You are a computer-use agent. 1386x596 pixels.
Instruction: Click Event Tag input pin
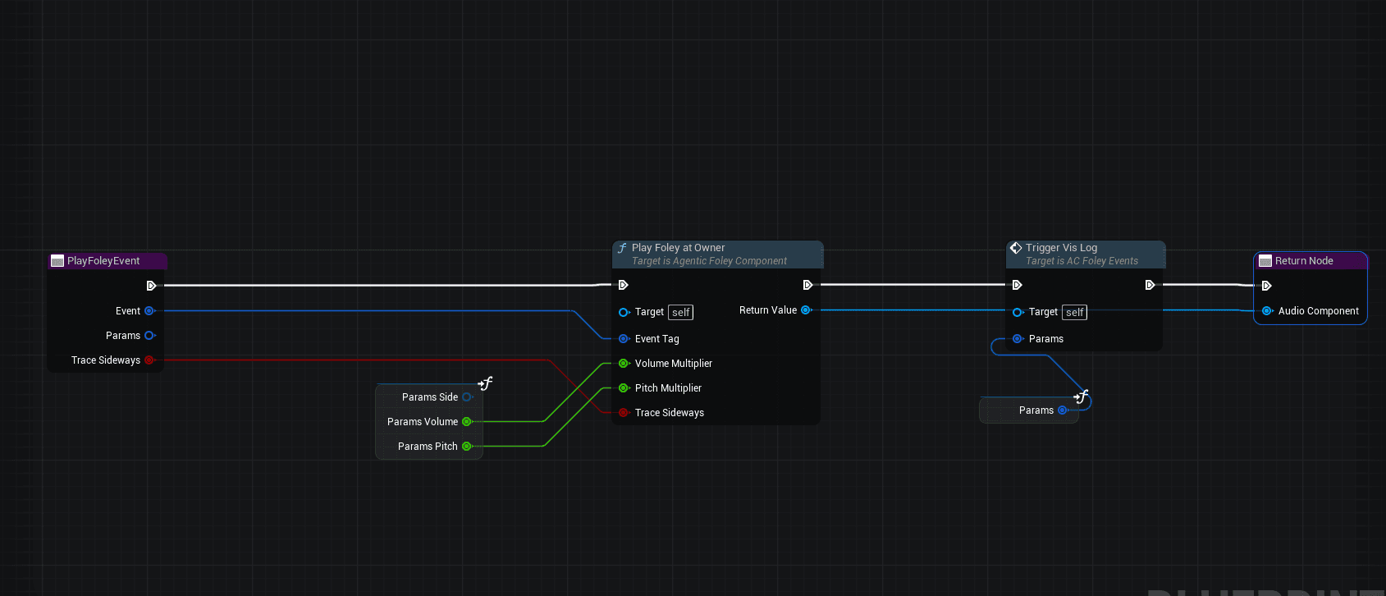pyautogui.click(x=624, y=339)
